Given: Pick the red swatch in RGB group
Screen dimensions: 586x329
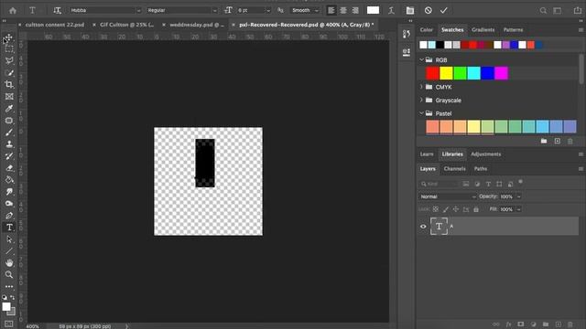Looking at the screenshot, I should point(432,73).
